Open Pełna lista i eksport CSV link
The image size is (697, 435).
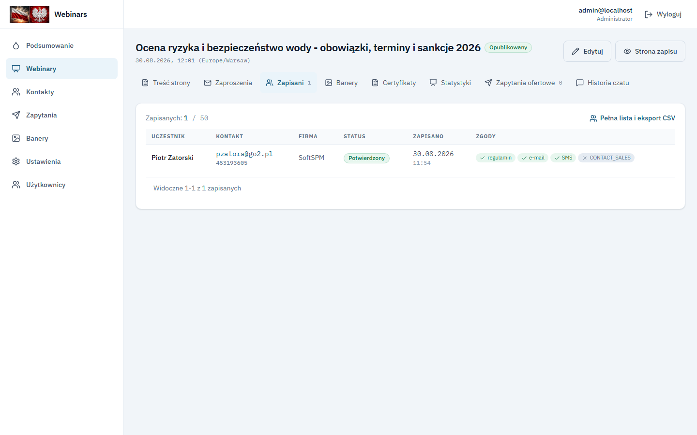pyautogui.click(x=632, y=118)
